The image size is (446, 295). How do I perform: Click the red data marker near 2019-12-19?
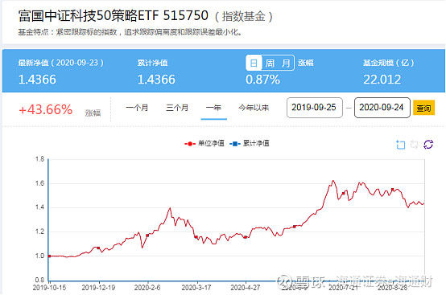[x=98, y=248]
